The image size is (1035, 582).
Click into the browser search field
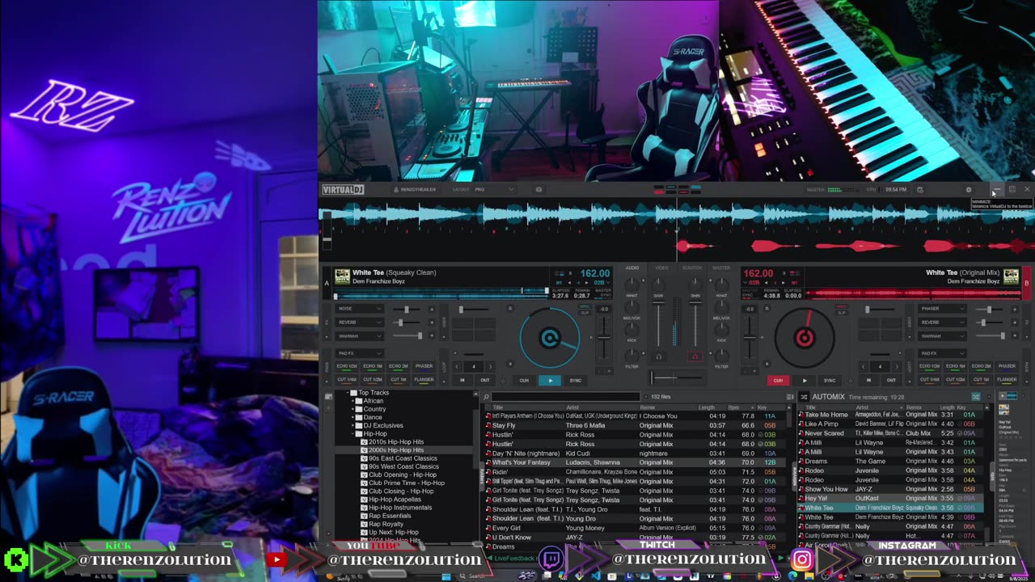point(566,397)
